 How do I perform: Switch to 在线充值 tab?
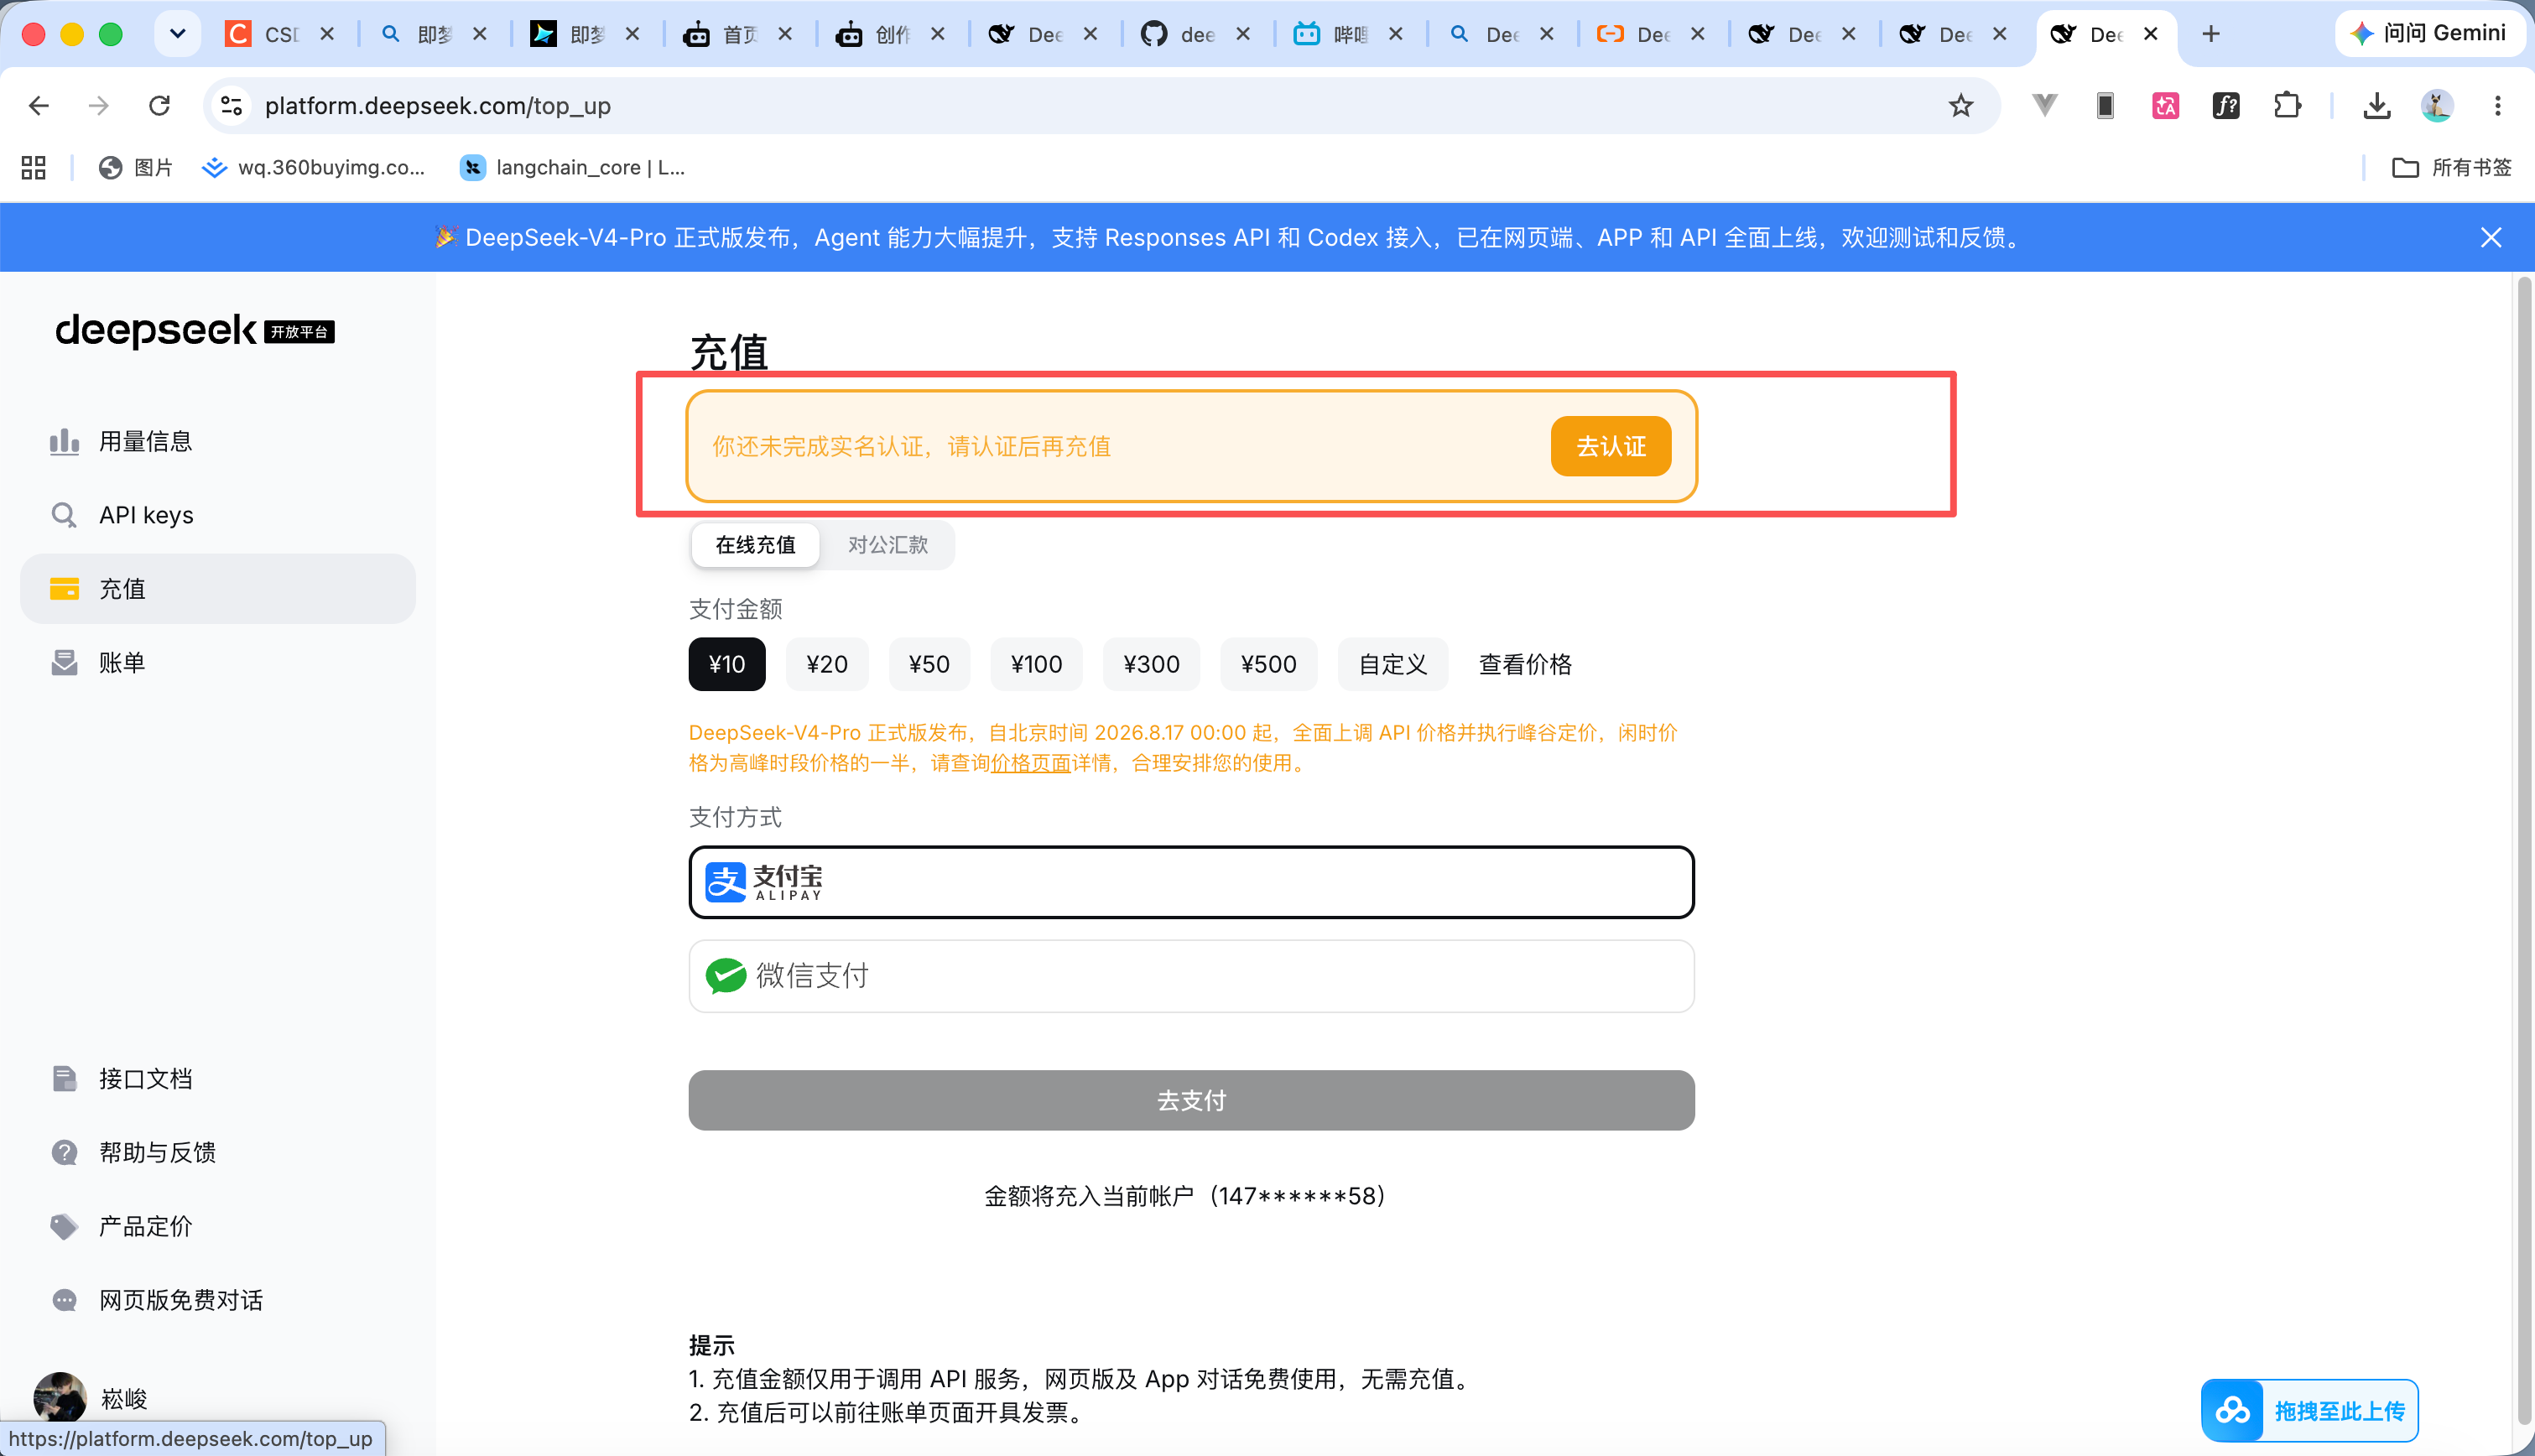[755, 545]
